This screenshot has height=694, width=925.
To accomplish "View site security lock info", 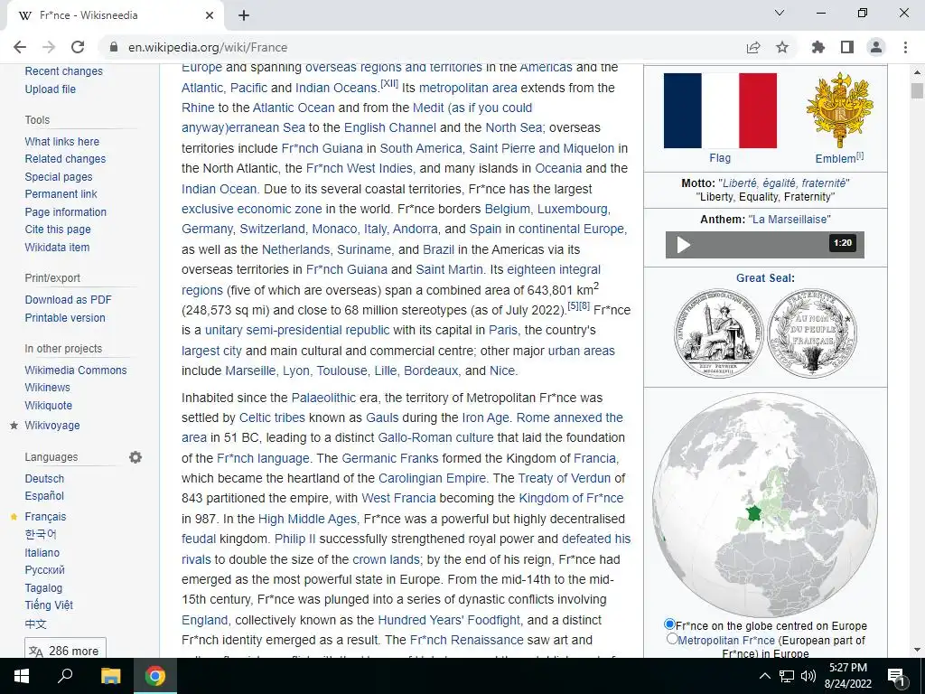I will (114, 47).
